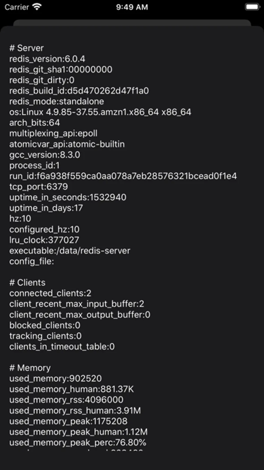Image resolution: width=264 pixels, height=470 pixels.
Task: Tap the '# Server' section heading
Action: 26,48
